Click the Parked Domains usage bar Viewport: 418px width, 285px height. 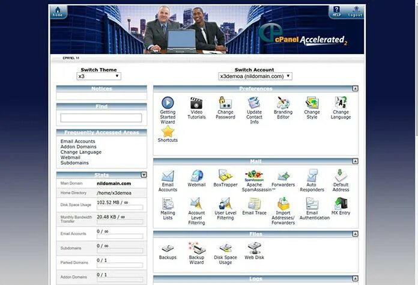tap(120, 265)
